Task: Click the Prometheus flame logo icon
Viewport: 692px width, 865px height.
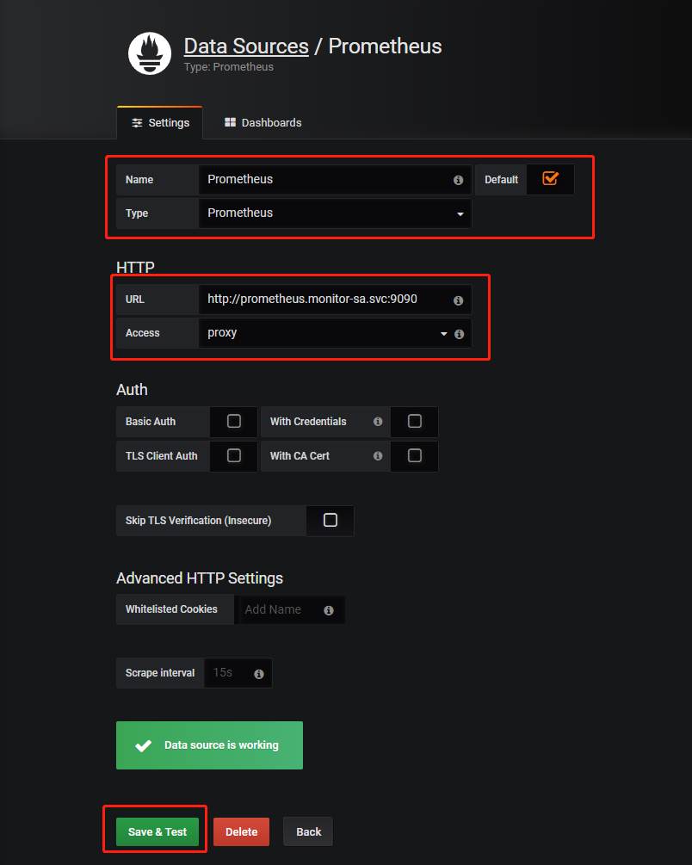Action: (x=150, y=53)
